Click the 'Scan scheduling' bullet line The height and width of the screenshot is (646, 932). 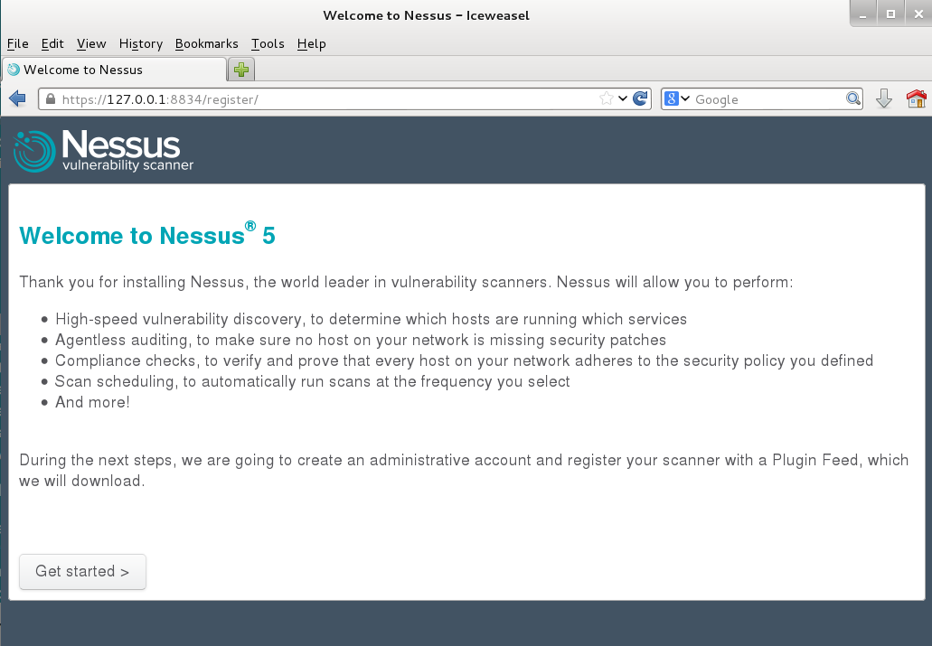[x=313, y=381]
